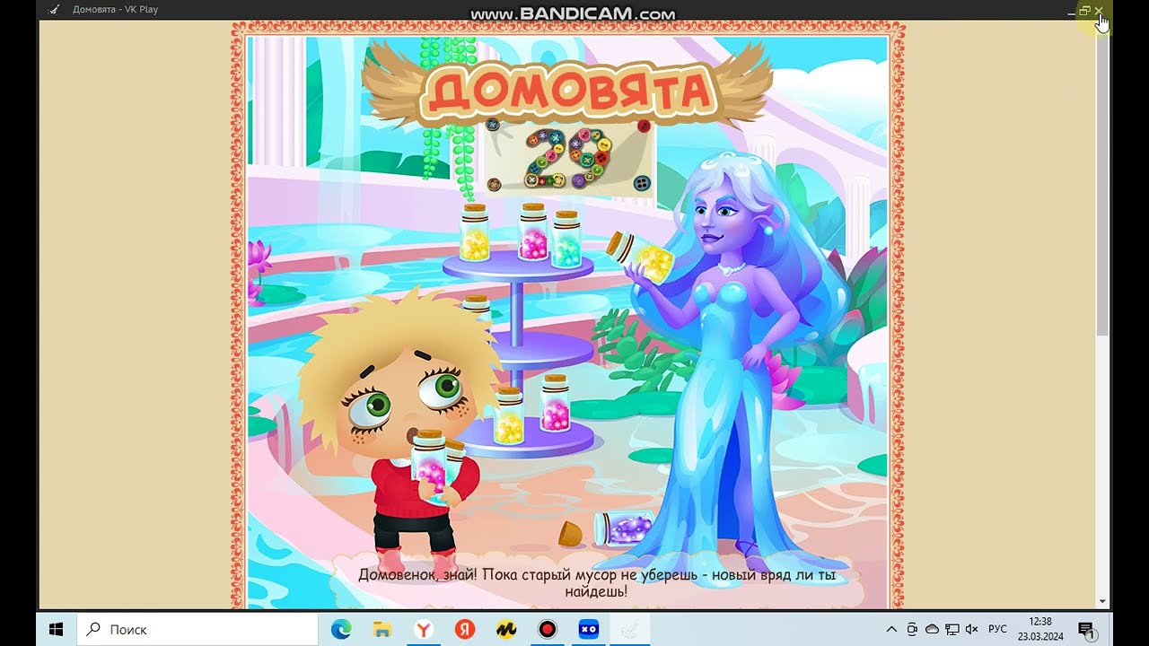This screenshot has height=646, width=1149.
Task: Open the red Yandex 'Я' taskbar icon
Action: [x=465, y=629]
